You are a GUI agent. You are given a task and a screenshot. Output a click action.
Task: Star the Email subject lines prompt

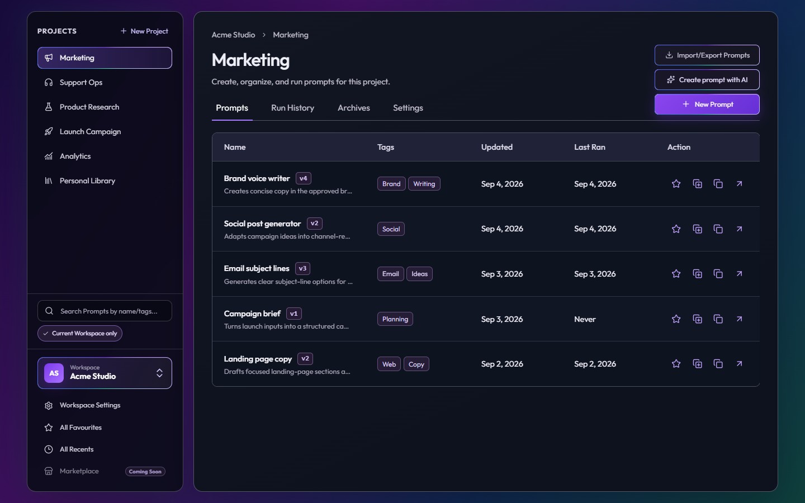(x=676, y=274)
